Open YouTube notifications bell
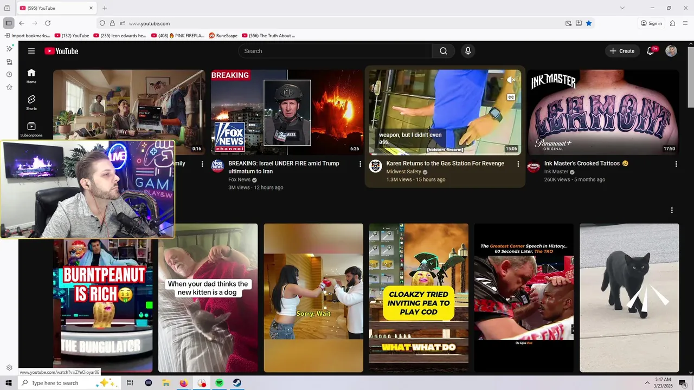694x390 pixels. tap(651, 51)
